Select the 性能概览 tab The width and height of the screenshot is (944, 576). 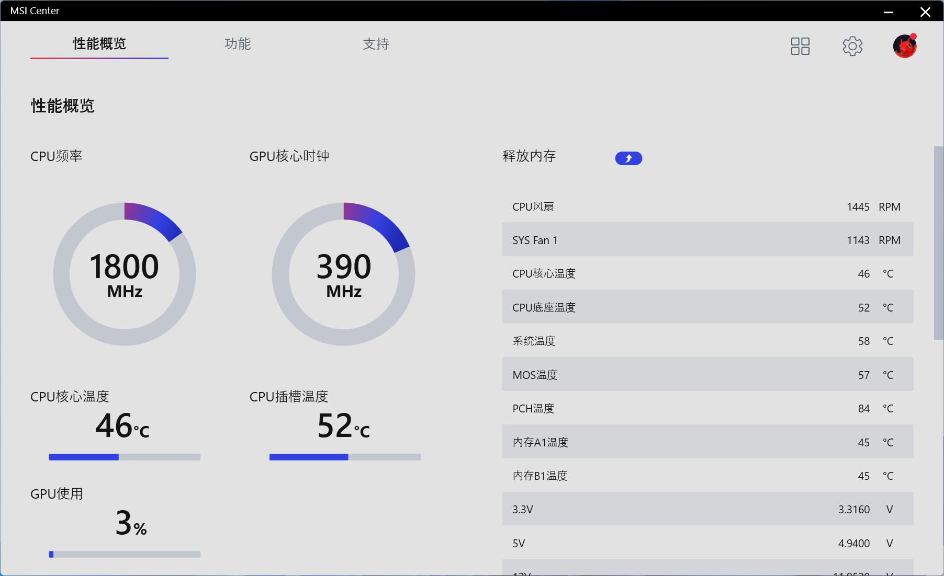pos(99,44)
